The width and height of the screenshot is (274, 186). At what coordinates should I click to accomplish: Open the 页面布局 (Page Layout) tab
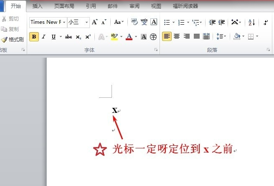point(63,6)
